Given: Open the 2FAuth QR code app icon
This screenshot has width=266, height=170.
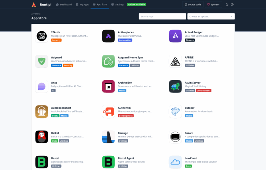Looking at the screenshot, I should 42,36.
